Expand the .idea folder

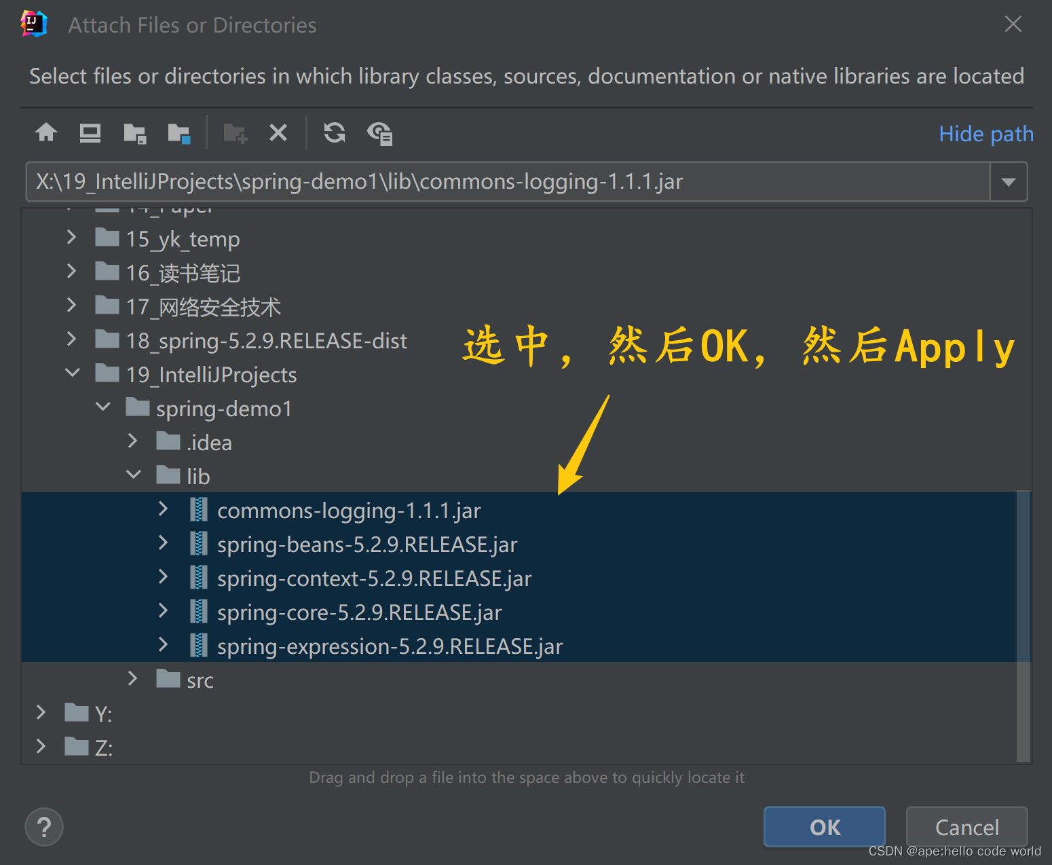(133, 441)
